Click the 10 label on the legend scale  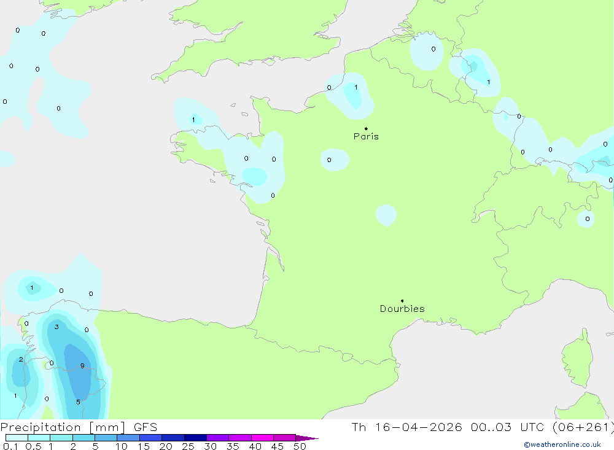point(122,446)
